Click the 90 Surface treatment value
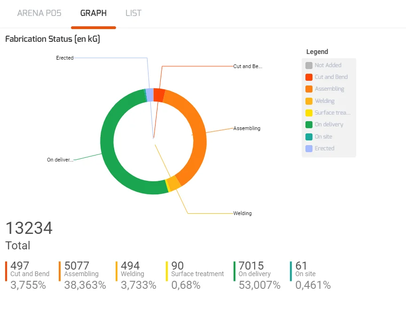406x309 pixels. 178,265
